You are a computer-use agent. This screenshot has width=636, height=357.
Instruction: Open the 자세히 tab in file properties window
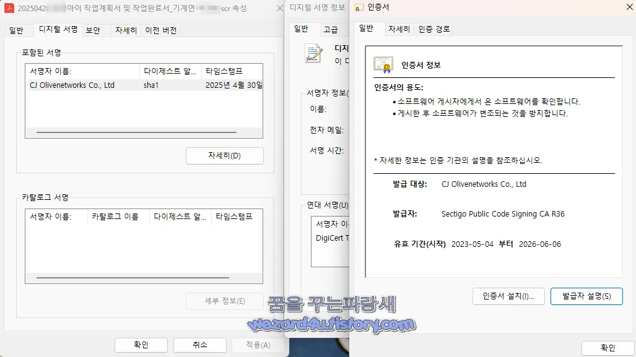pyautogui.click(x=126, y=30)
